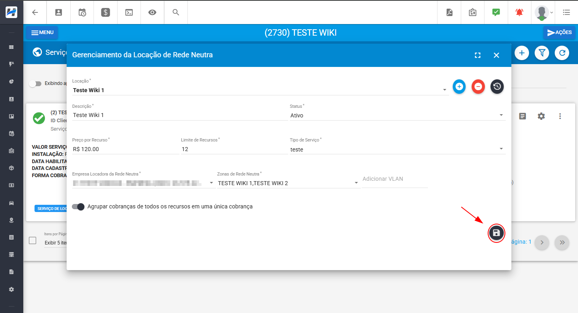Open sidebar map location pin icon
This screenshot has width=578, height=313.
[x=12, y=220]
